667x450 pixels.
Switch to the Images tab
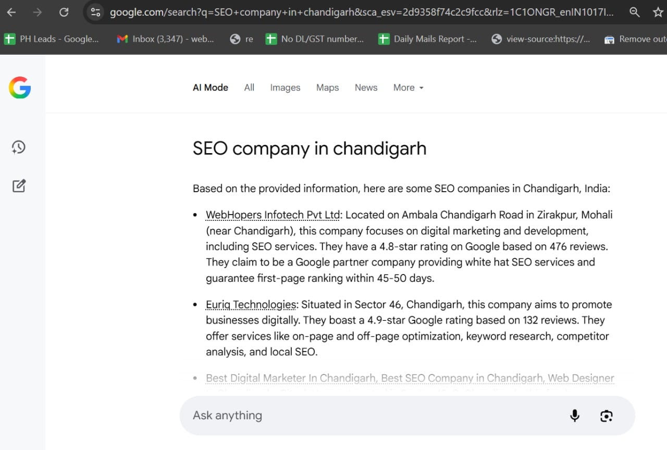coord(285,87)
